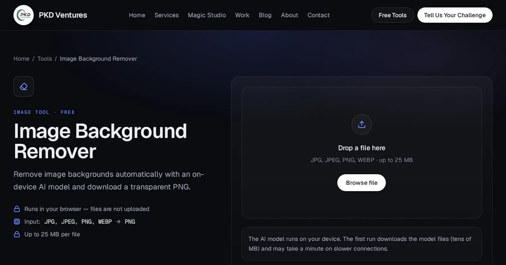Screen dimensions: 506x265
Task: Click the eraser tool icon tile
Action: pos(24,86)
